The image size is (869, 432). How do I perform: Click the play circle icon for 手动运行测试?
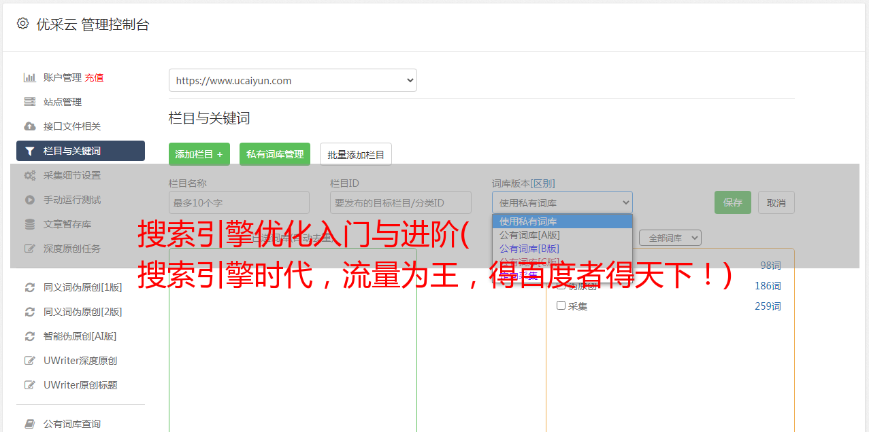30,200
